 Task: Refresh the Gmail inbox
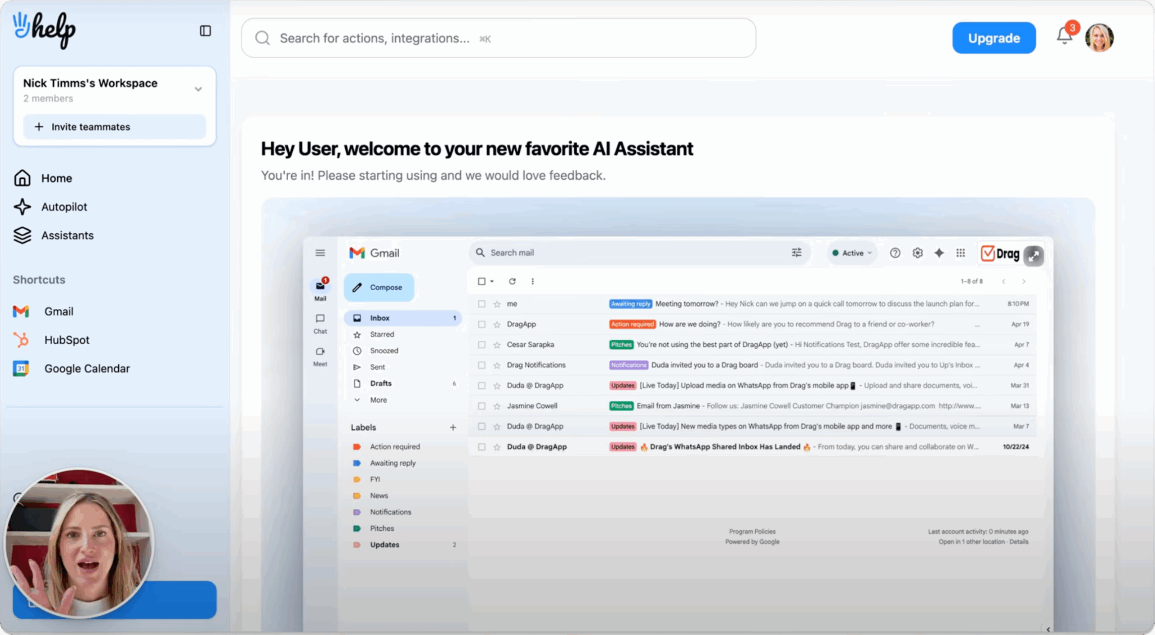click(x=512, y=281)
